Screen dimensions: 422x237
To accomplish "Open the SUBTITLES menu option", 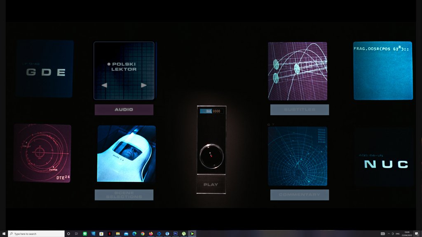I will tap(300, 109).
